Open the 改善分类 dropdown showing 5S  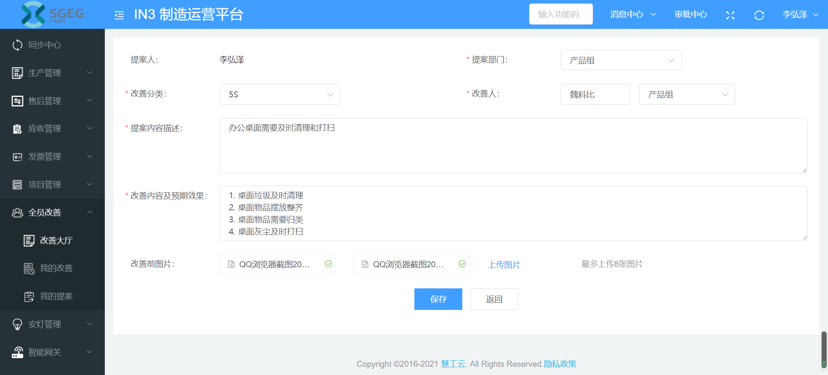(279, 94)
